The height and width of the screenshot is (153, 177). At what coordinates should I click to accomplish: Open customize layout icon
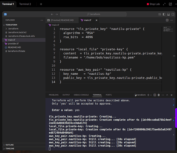coord(160,14)
